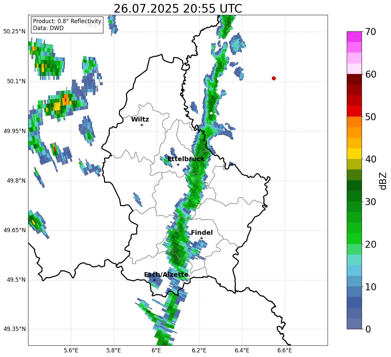The image size is (391, 357).
Task: Click the 49.95°N latitude tick label
Action: point(15,131)
